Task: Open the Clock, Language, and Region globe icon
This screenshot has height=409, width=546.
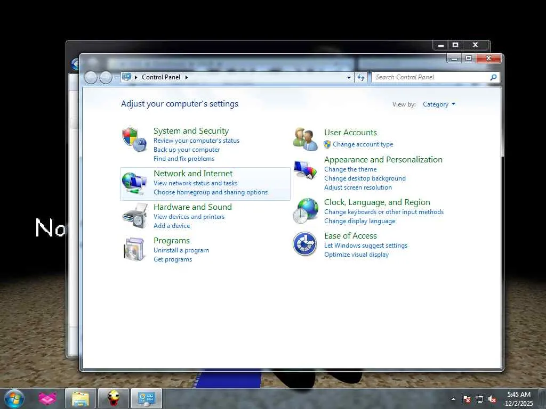Action: click(306, 211)
